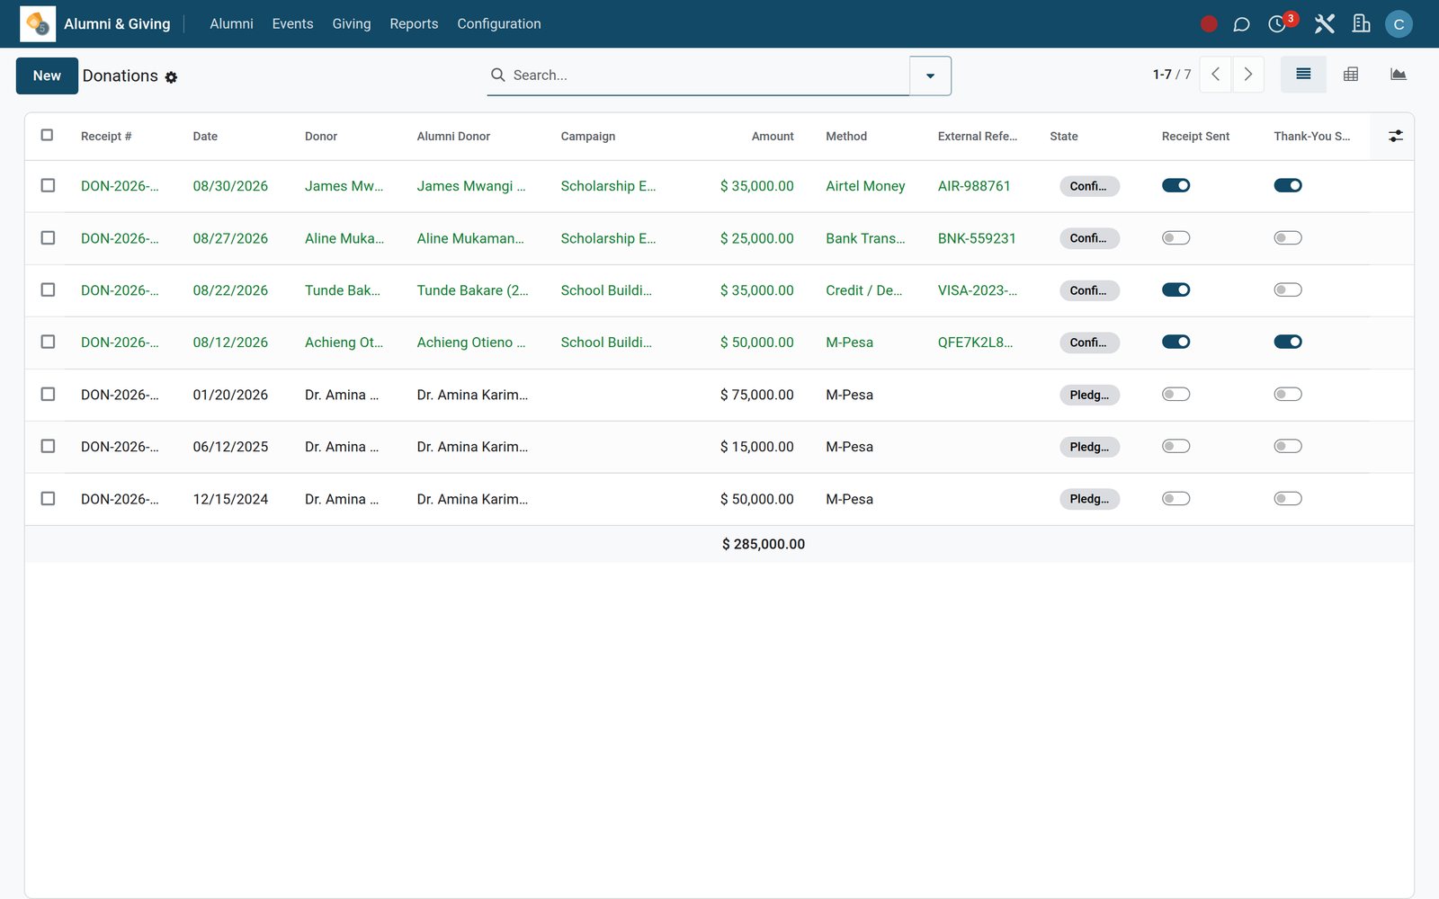
Task: Select all rows header checkbox
Action: (x=47, y=135)
